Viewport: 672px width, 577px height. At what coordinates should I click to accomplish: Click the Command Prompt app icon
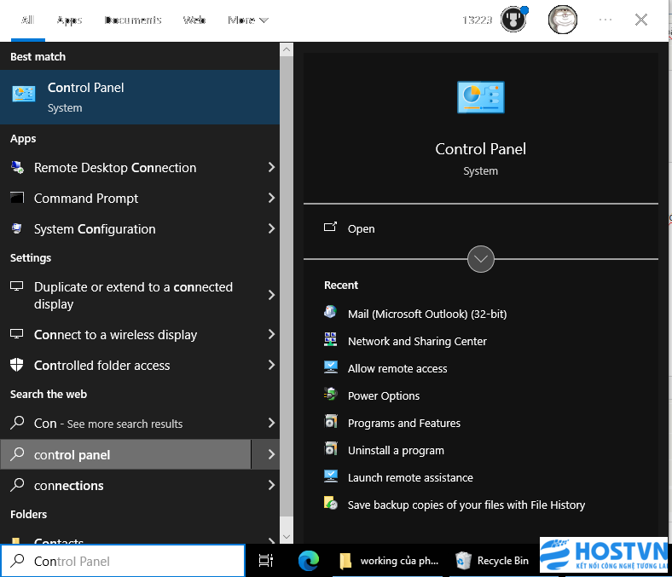click(17, 198)
